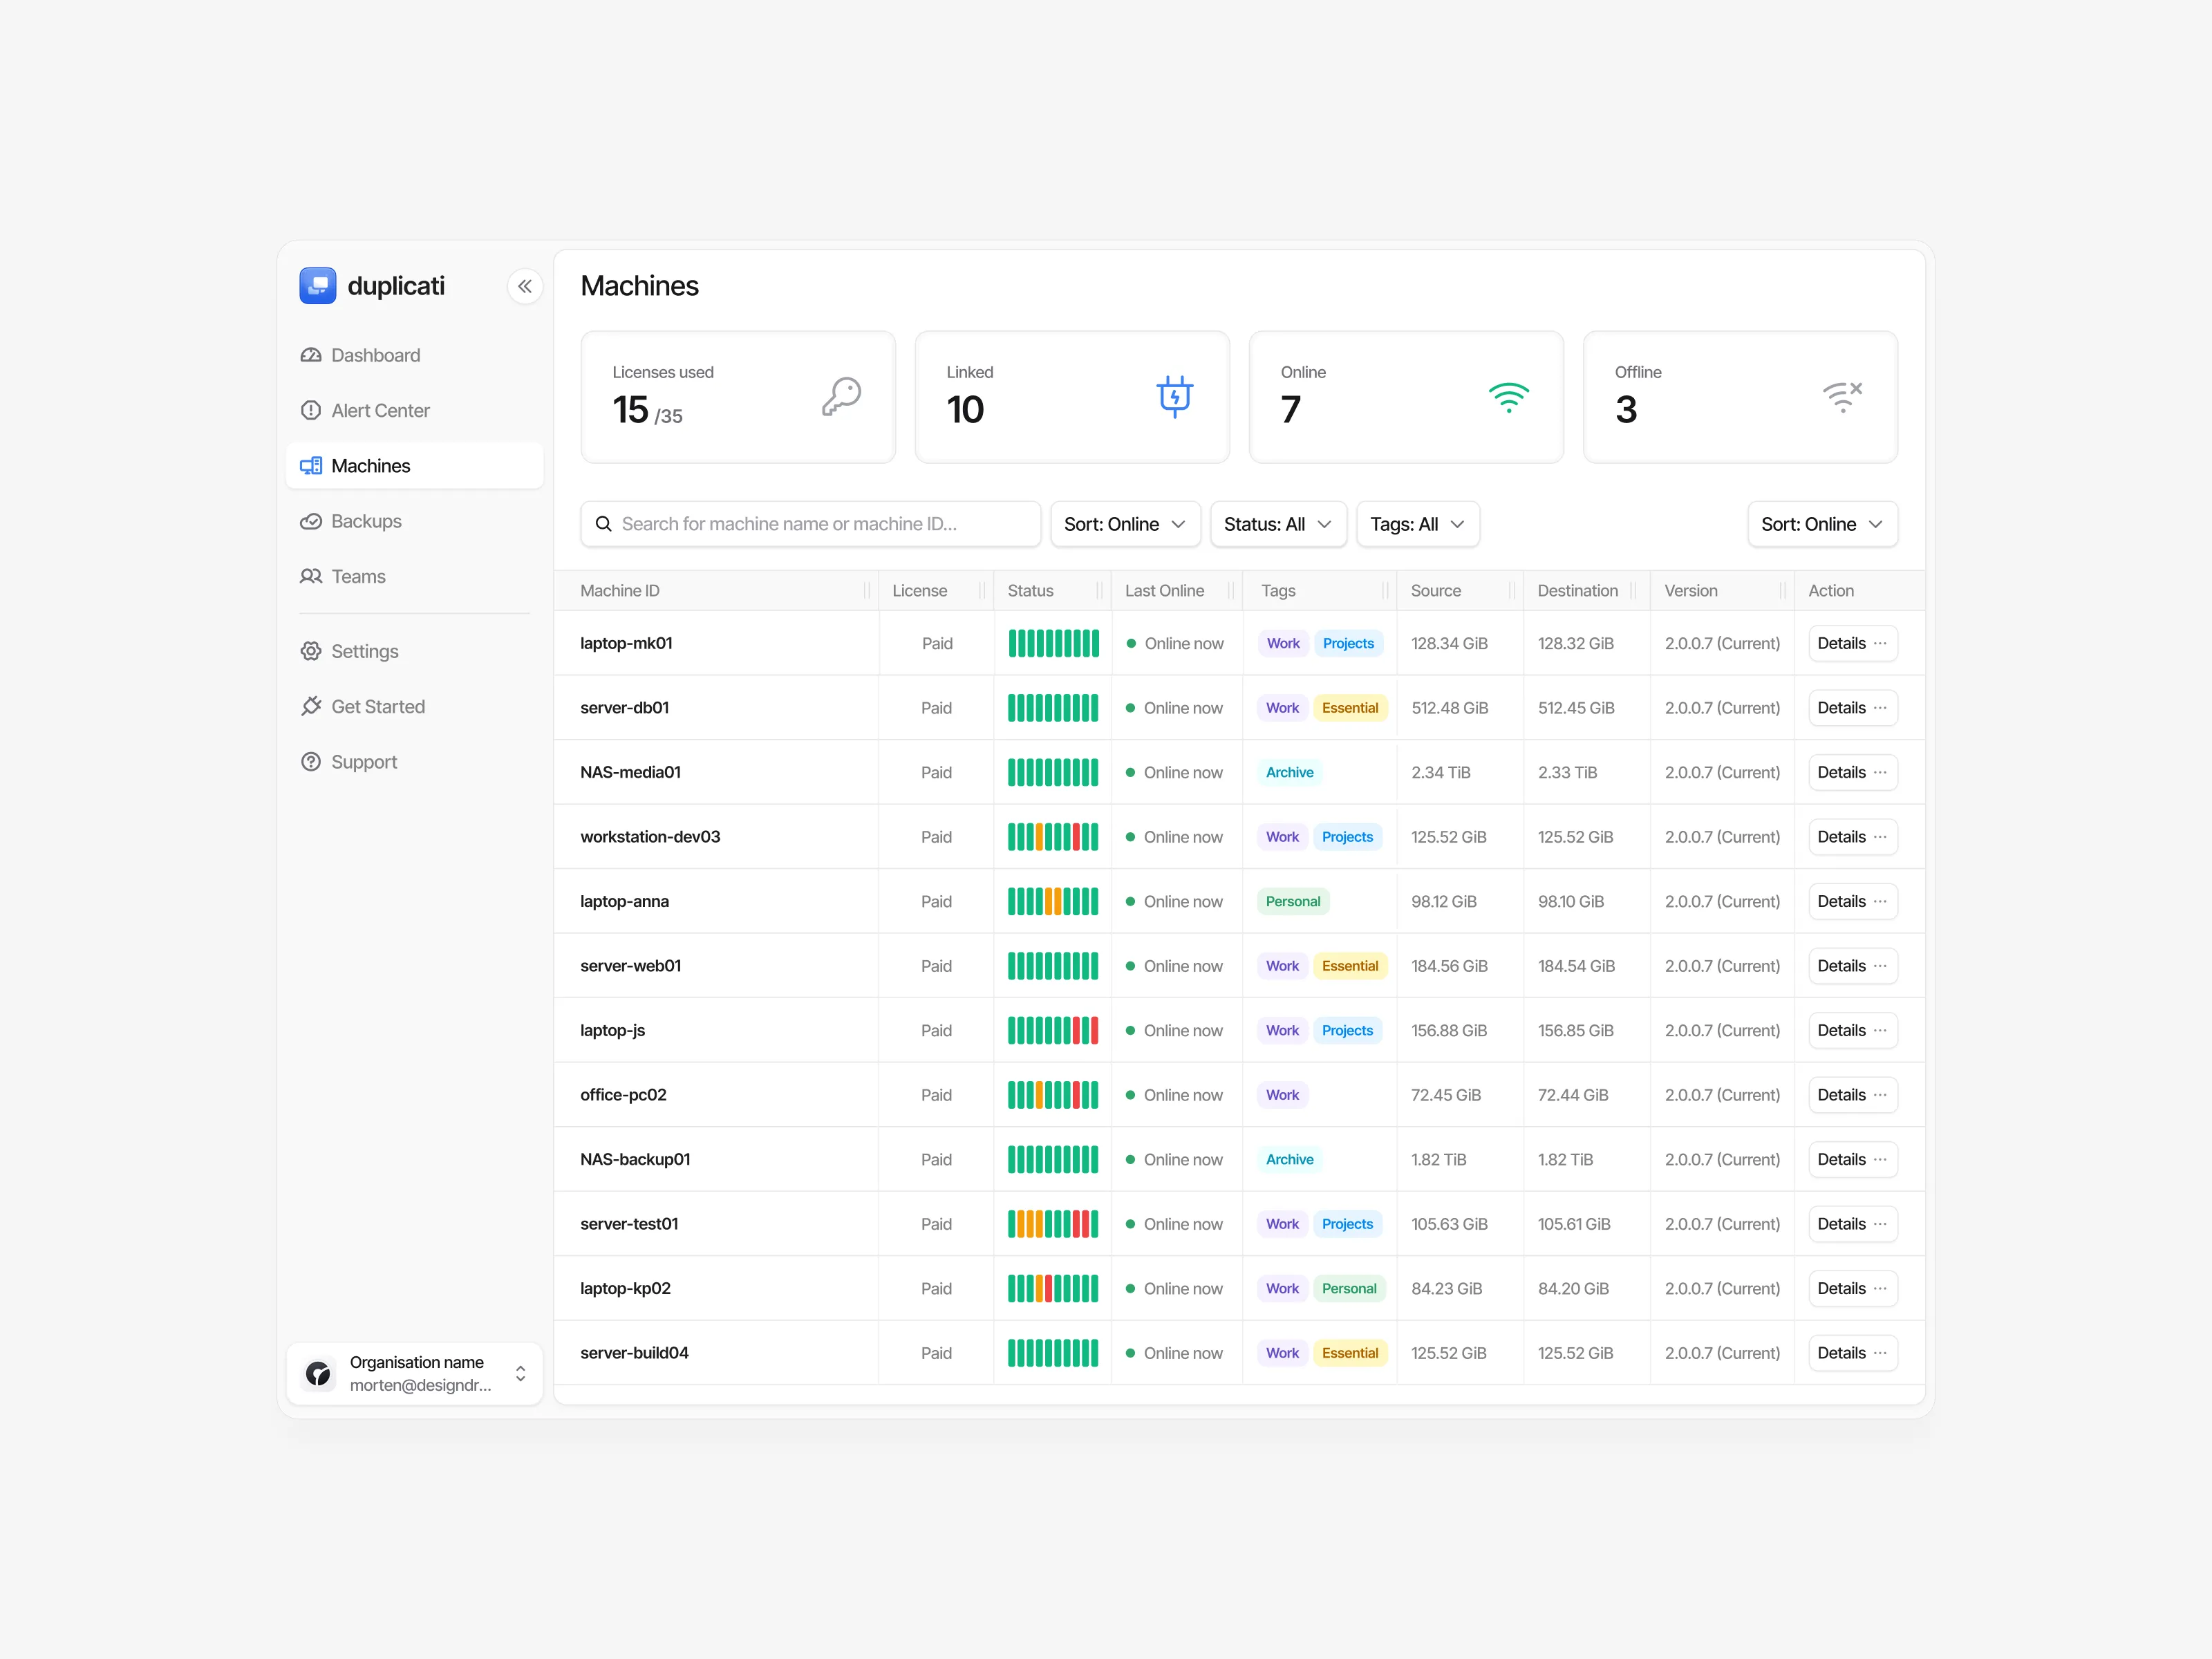Click the status bar graph for server-test01
The height and width of the screenshot is (1659, 2212).
[x=1052, y=1224]
